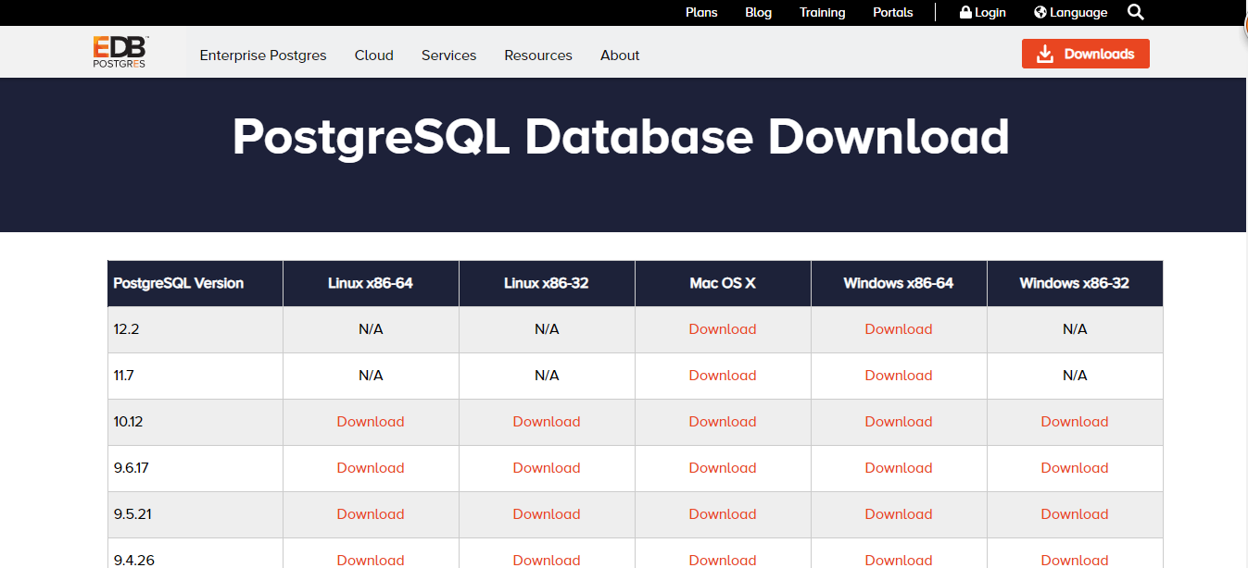
Task: Download version 10.12 for Linux x86-64
Action: 371,422
